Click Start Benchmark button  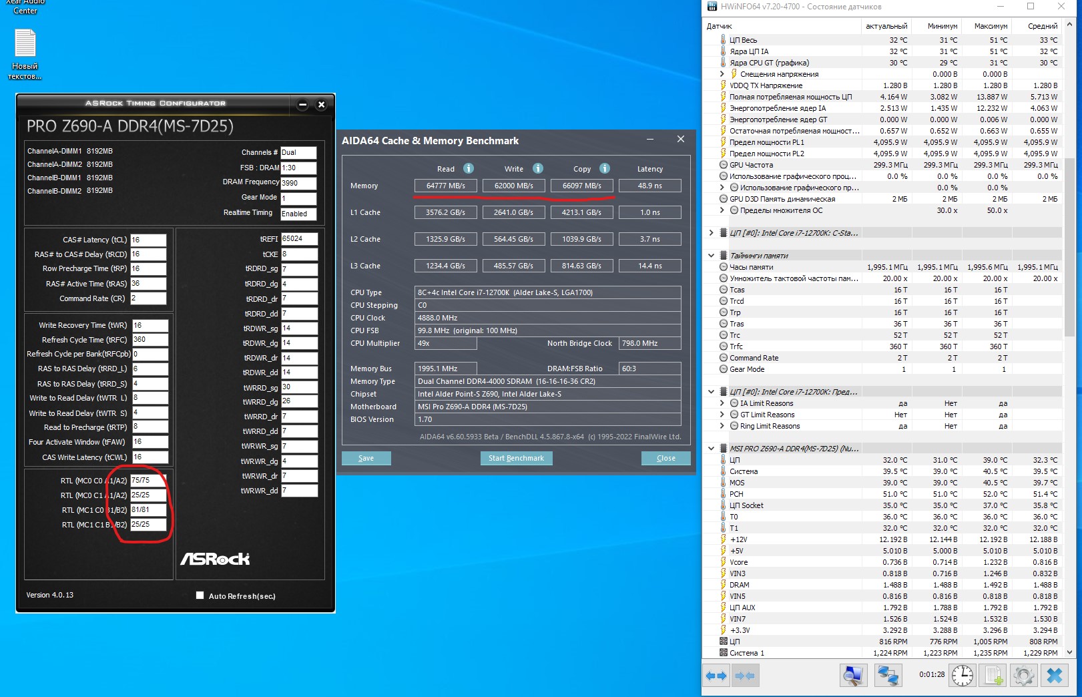tap(516, 458)
